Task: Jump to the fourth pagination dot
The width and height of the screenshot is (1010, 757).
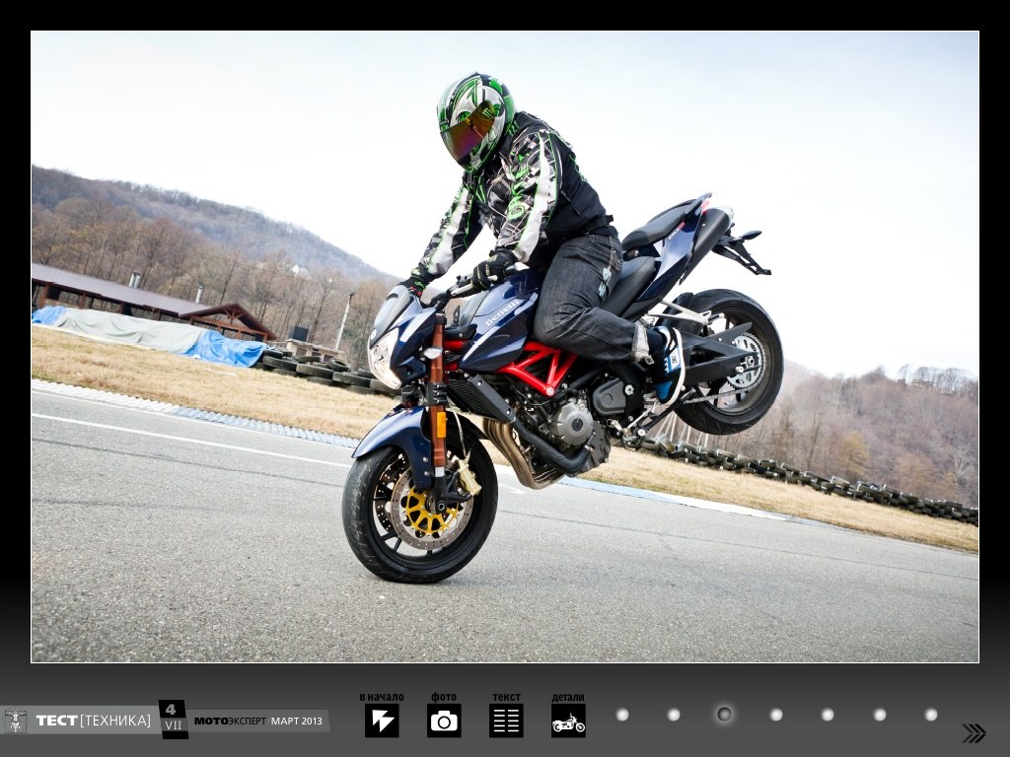Action: [776, 715]
